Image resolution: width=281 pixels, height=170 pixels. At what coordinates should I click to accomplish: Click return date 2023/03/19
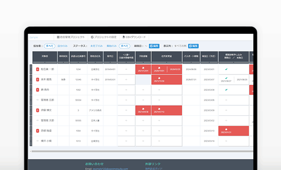[209, 141]
